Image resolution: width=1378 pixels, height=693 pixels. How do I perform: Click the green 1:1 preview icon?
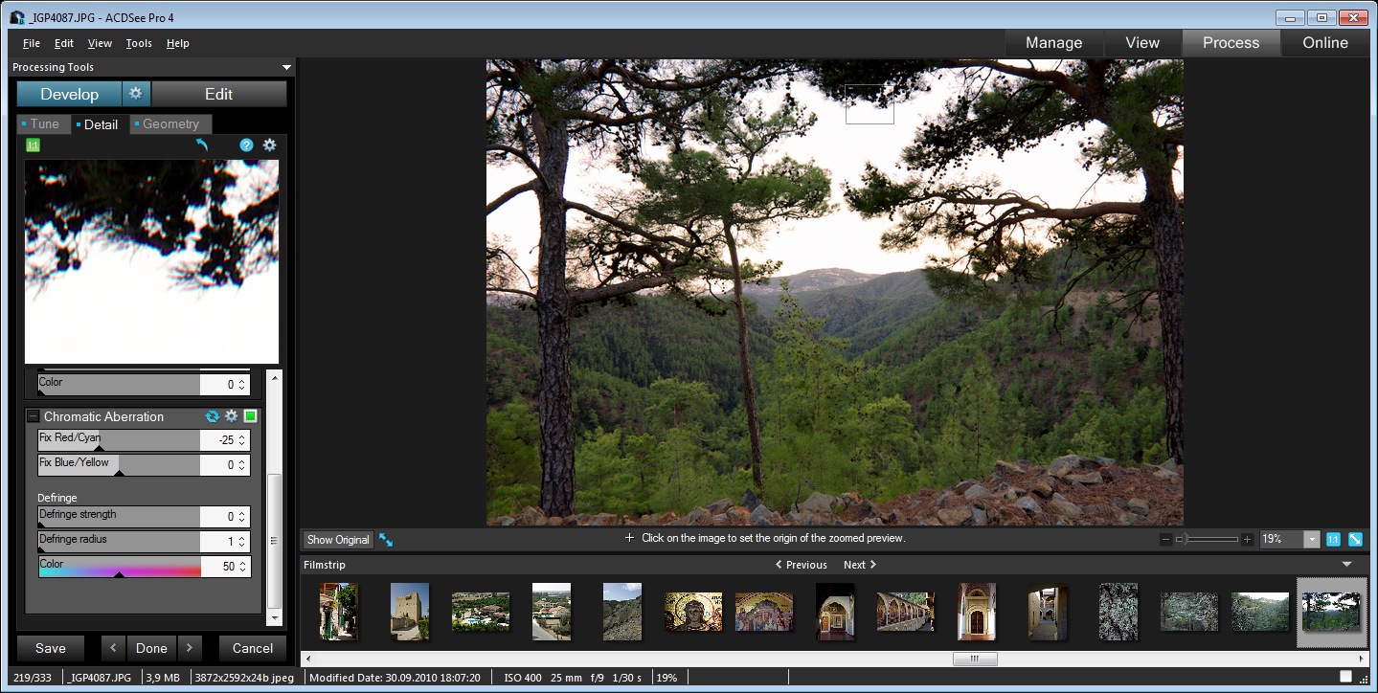(x=33, y=145)
